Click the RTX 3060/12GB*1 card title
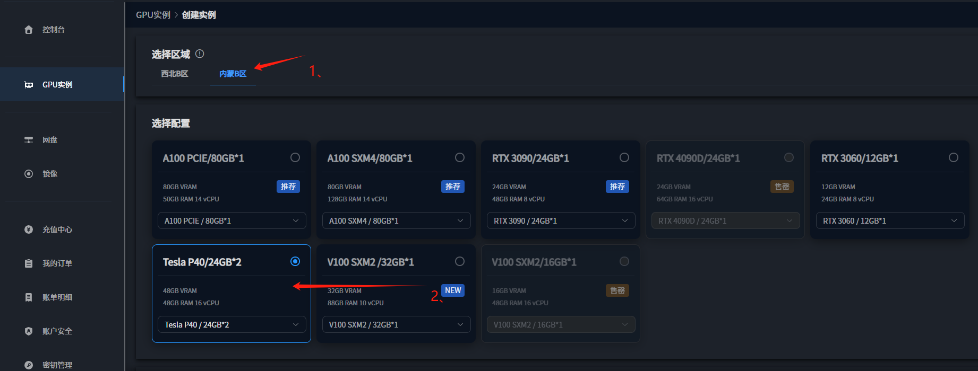 [860, 158]
